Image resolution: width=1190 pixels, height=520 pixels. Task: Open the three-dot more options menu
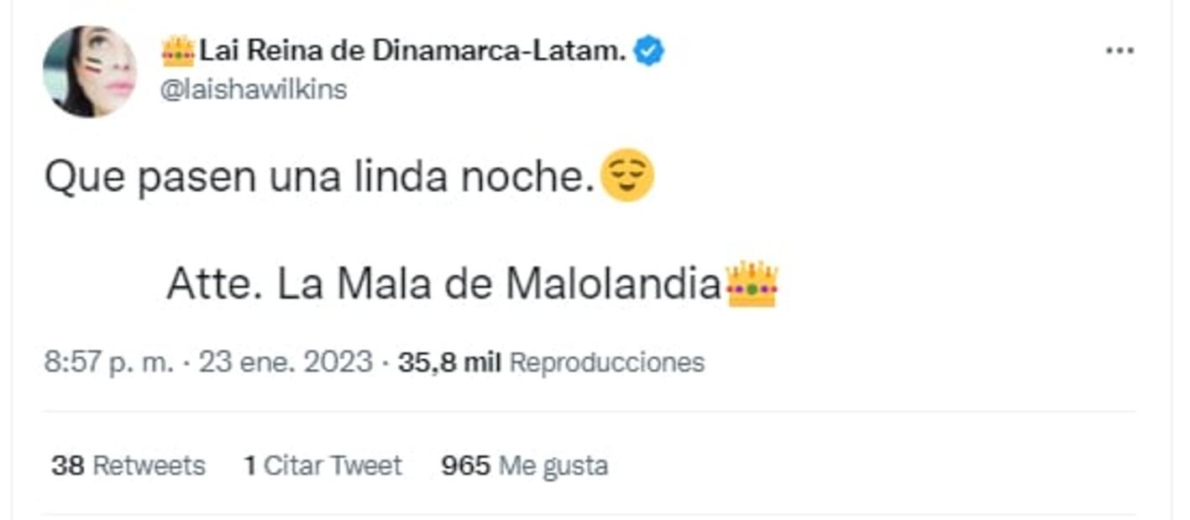pyautogui.click(x=1119, y=51)
